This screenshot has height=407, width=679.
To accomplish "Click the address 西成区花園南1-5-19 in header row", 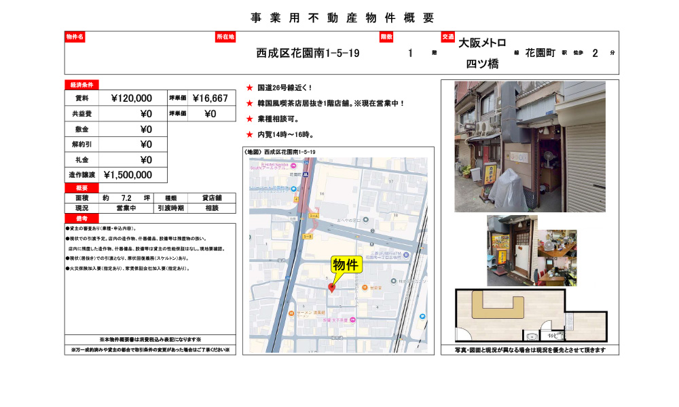I will 308,53.
